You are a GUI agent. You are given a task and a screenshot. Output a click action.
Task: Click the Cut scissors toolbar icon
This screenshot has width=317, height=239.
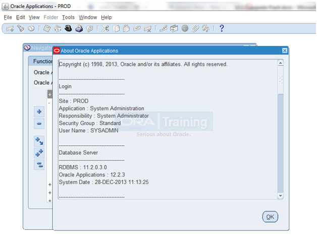click(x=105, y=28)
